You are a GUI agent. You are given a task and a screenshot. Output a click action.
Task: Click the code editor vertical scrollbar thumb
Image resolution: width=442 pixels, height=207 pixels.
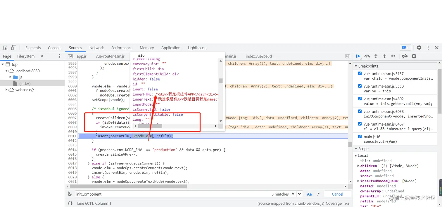click(350, 144)
